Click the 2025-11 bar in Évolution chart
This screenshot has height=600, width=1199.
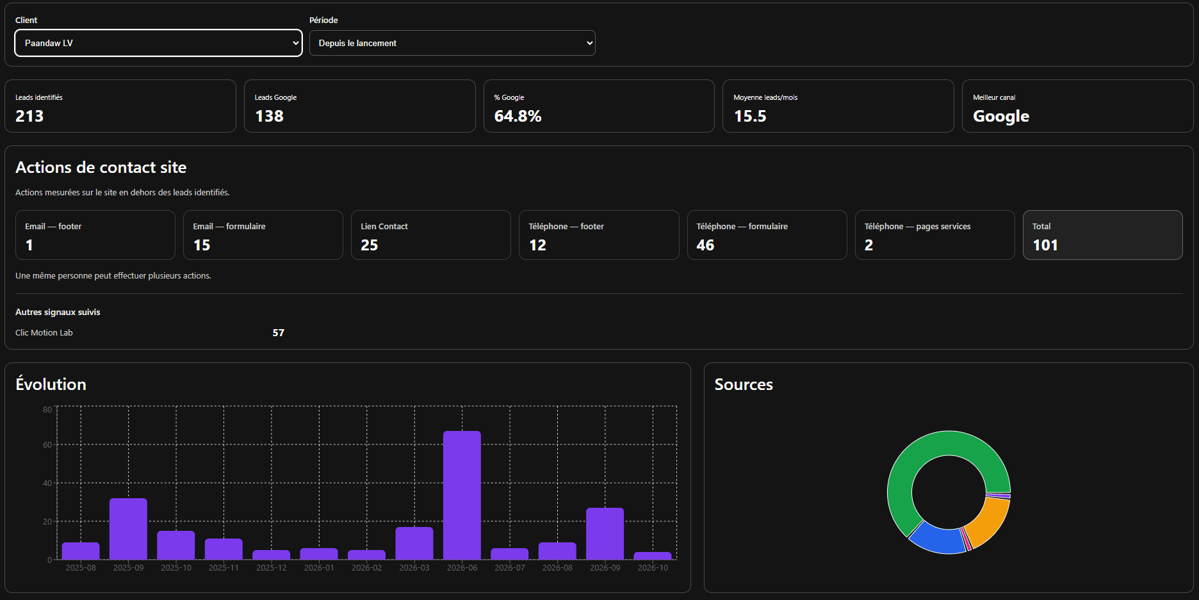(x=224, y=549)
